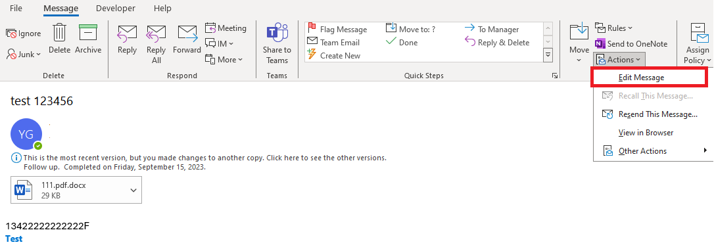Image resolution: width=714 pixels, height=251 pixels.
Task: Select View in Browser
Action: click(653, 133)
